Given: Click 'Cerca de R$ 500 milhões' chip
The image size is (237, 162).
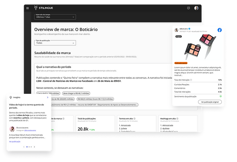Looking at the screenshot, I should click(48, 94).
